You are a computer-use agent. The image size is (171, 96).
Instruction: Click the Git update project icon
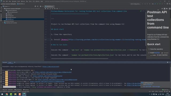155,4
